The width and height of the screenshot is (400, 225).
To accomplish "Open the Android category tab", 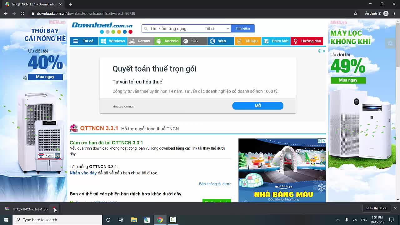I will click(x=167, y=41).
